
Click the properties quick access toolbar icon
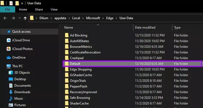click(11, 3)
